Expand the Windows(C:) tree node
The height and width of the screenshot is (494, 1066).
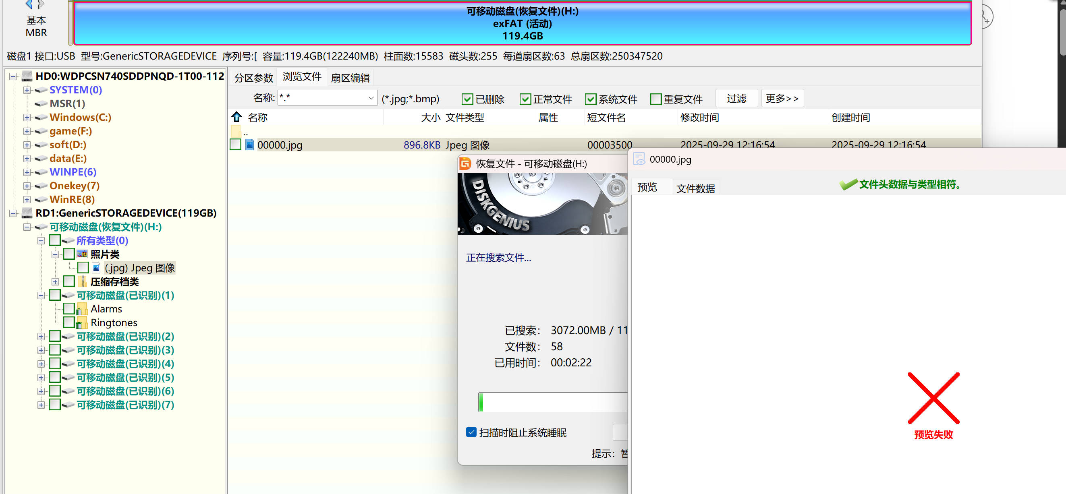coord(27,118)
